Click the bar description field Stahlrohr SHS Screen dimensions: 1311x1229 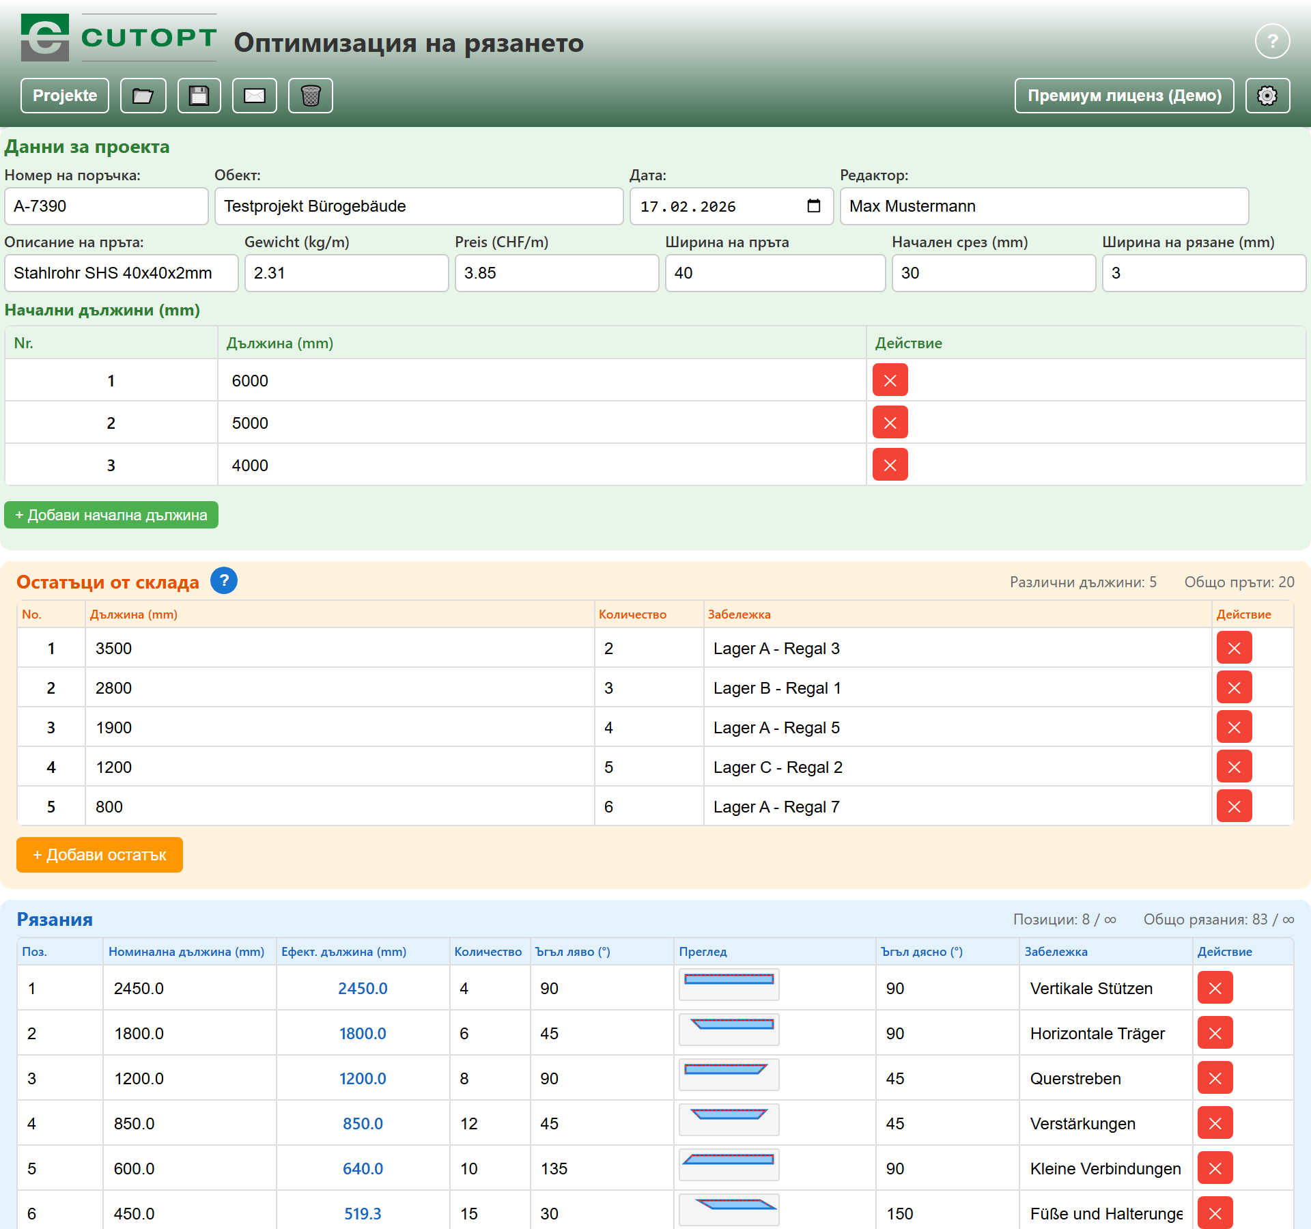click(122, 273)
